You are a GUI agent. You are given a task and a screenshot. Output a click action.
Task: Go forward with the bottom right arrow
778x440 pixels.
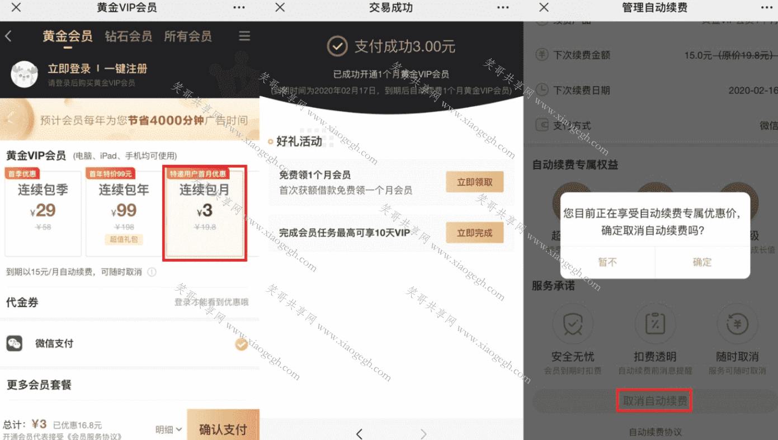coord(423,433)
